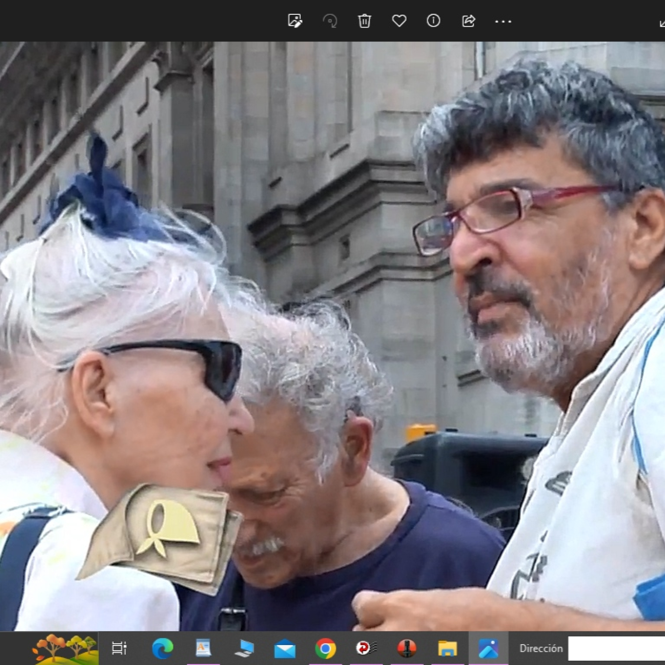This screenshot has height=665, width=665.
Task: Launch Microsoft Edge from the taskbar
Action: 162,648
